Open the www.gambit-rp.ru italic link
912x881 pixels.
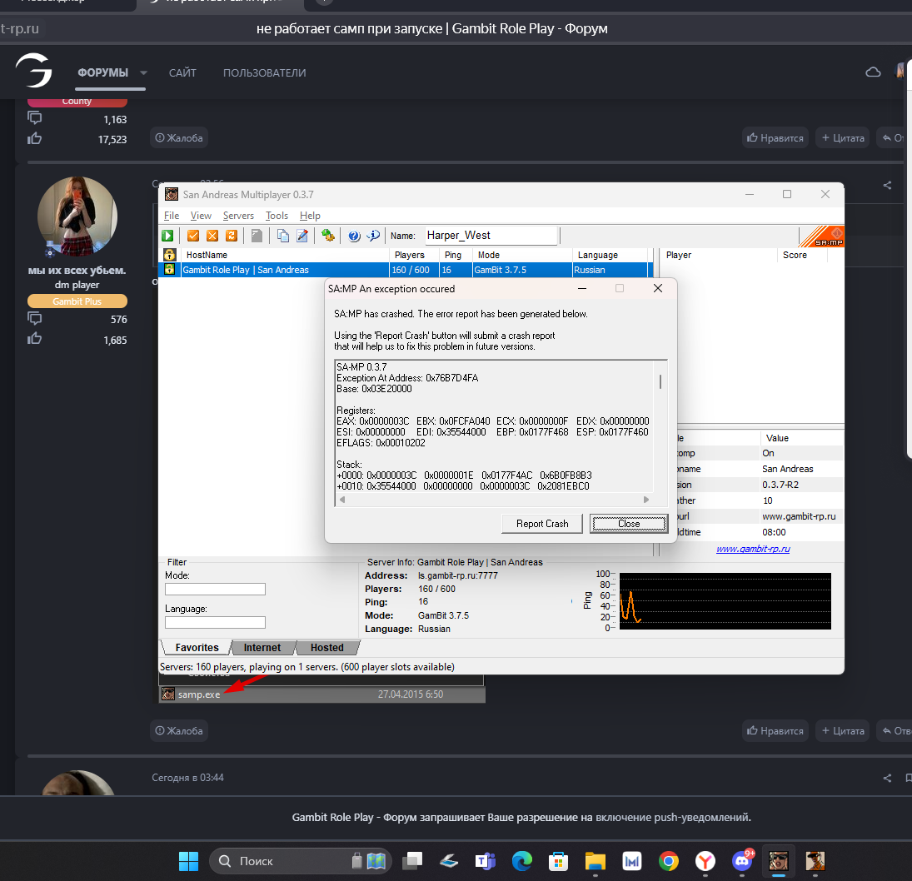coord(753,549)
